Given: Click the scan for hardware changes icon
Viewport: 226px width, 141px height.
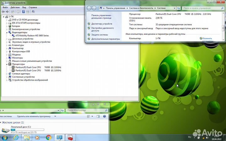Looking at the screenshot, I should tap(33, 12).
